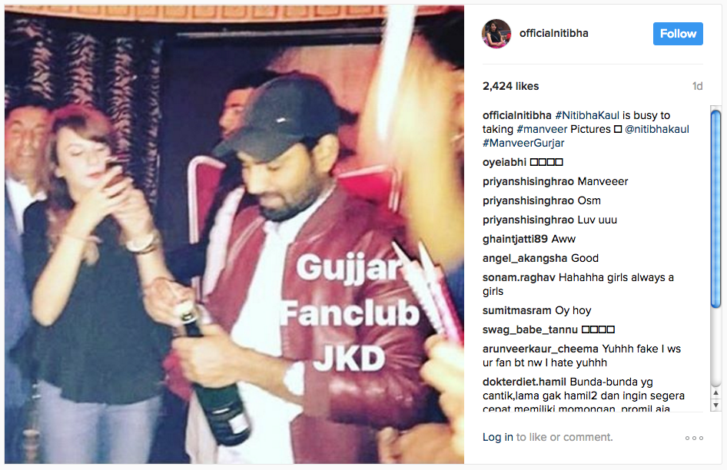This screenshot has height=470, width=727.
Task: Open the #manveer hashtag link
Action: (542, 129)
